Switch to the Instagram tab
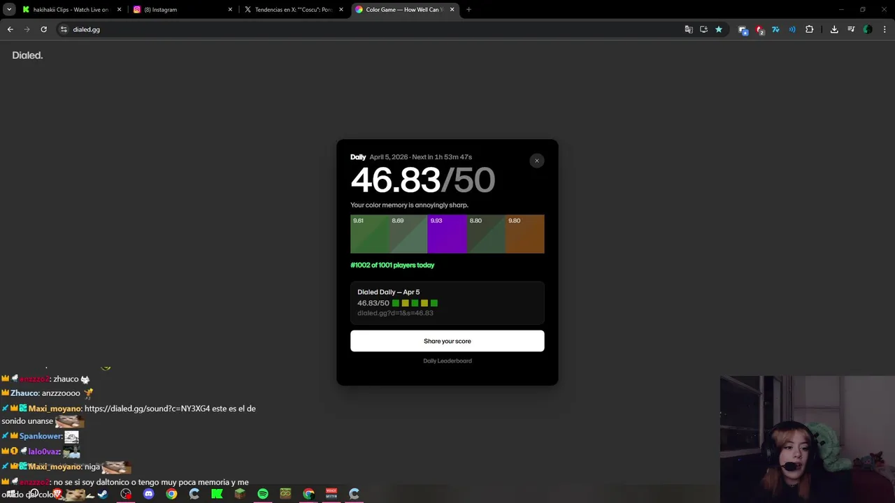Image resolution: width=895 pixels, height=503 pixels. [182, 10]
